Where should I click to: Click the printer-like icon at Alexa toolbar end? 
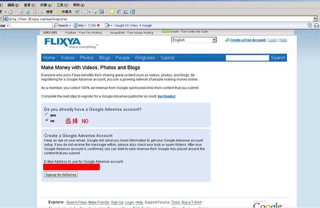pos(316,25)
